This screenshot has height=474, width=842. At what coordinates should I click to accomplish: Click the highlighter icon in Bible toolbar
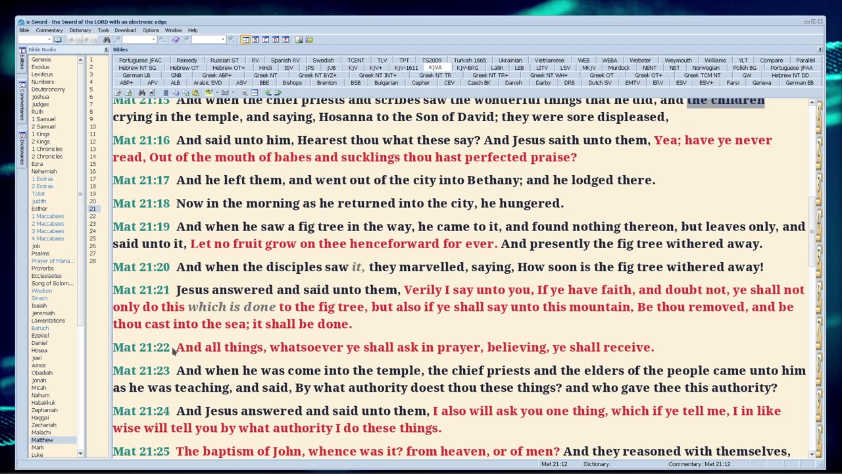[209, 93]
